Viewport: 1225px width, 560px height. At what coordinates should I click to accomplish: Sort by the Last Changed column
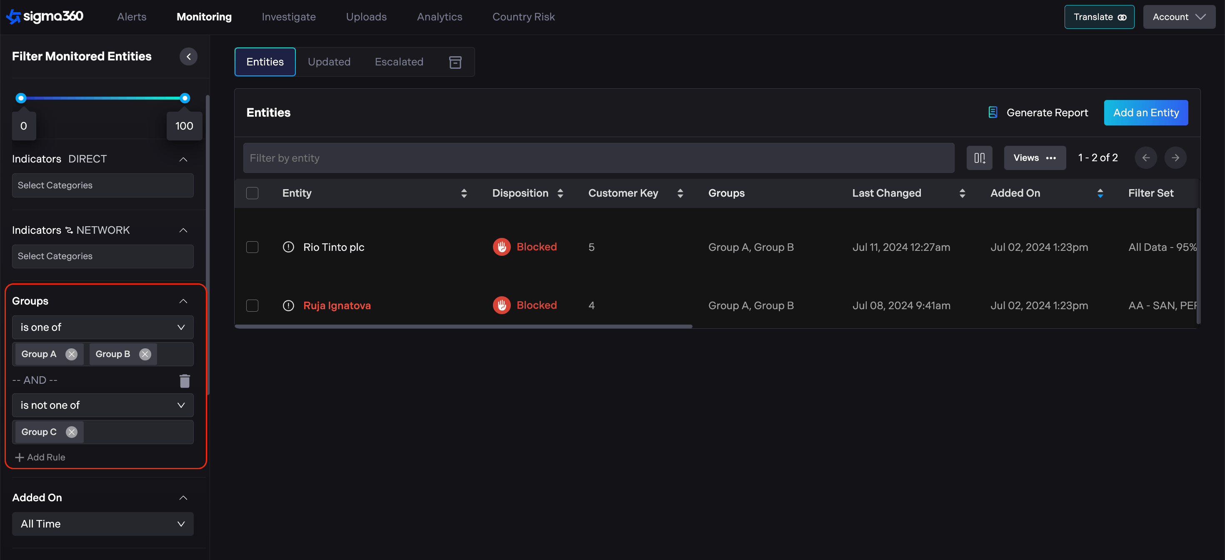(x=962, y=193)
